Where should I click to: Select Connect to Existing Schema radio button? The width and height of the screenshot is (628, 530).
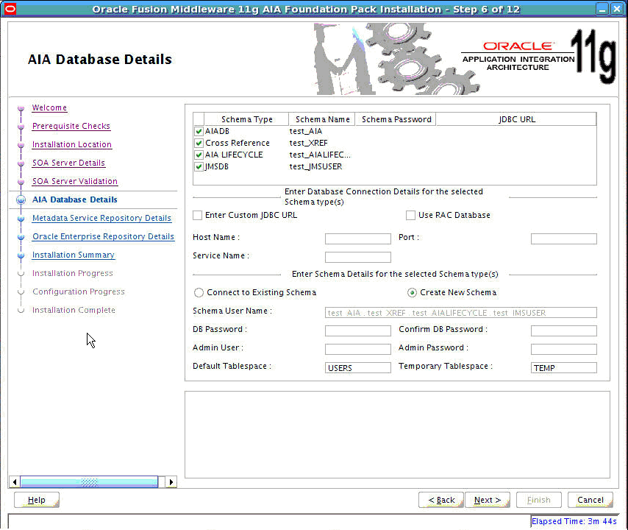[x=199, y=293]
